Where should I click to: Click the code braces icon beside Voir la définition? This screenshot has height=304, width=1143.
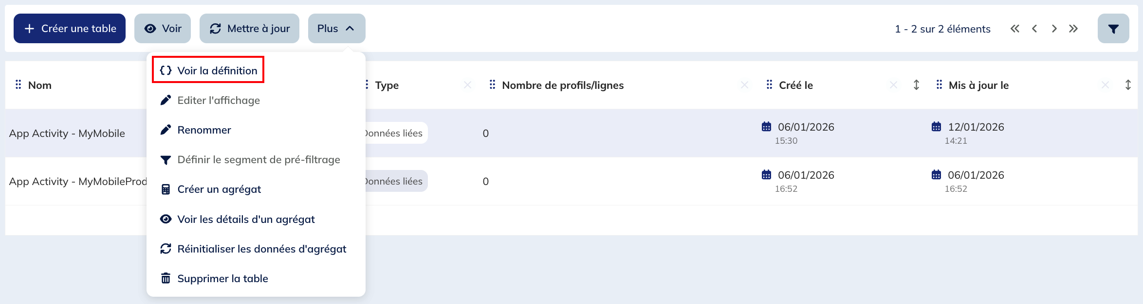click(166, 70)
